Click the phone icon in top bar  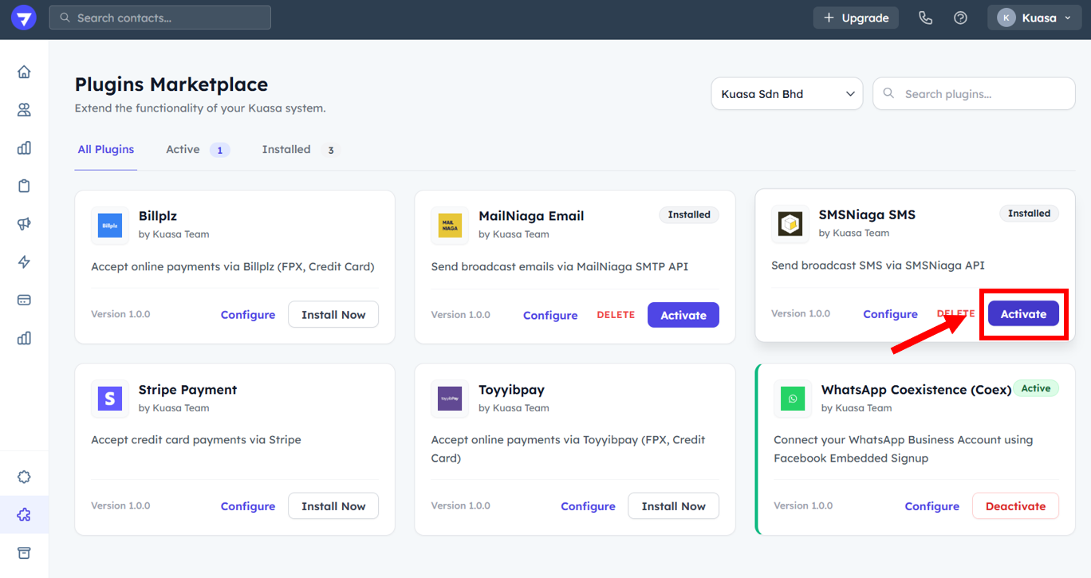pyautogui.click(x=925, y=18)
